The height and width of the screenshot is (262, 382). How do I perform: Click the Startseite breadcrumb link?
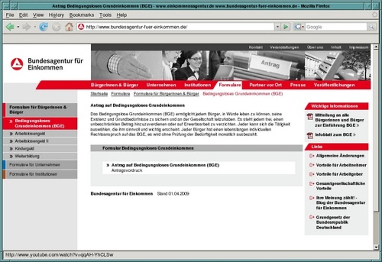(99, 94)
